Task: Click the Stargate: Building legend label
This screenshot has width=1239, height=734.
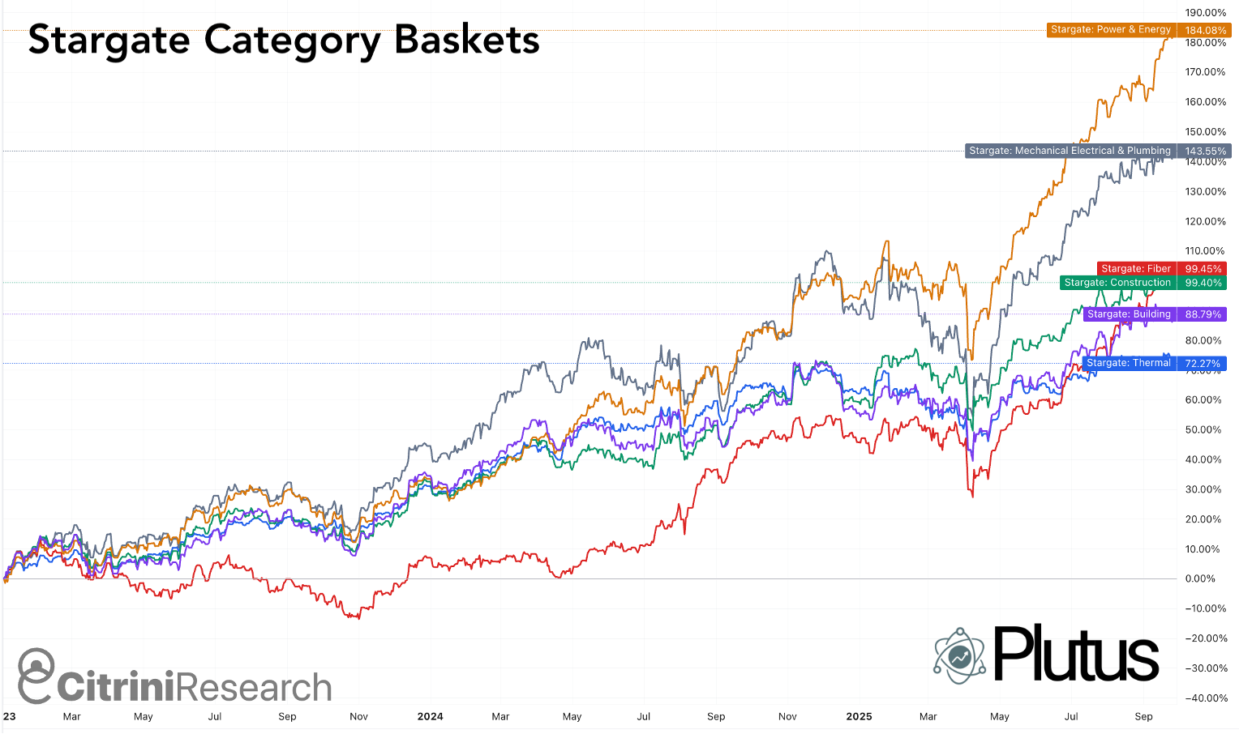Action: [1129, 314]
